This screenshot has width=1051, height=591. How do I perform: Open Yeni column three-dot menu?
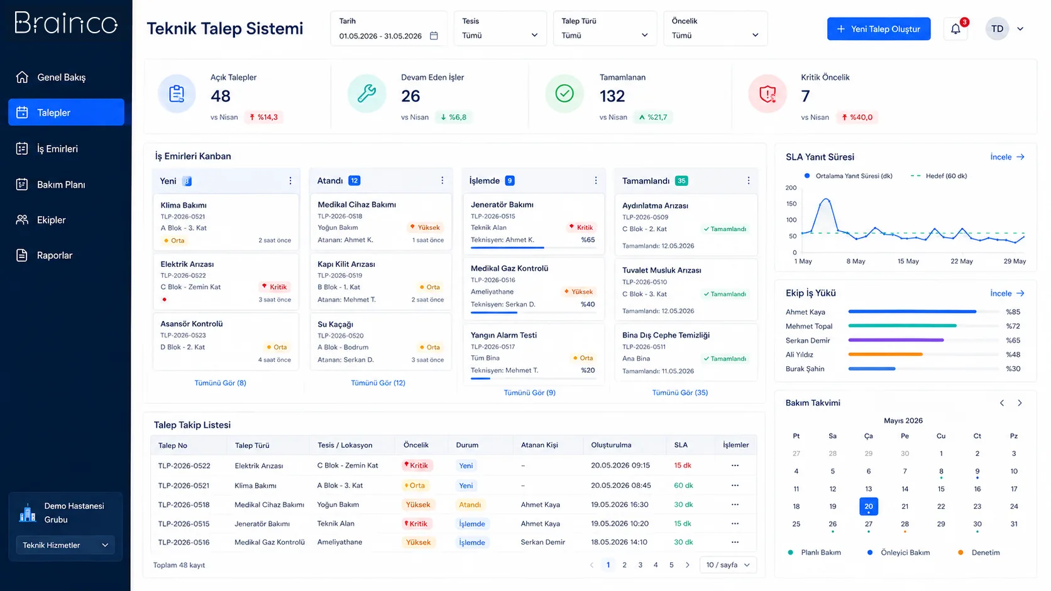click(x=290, y=181)
